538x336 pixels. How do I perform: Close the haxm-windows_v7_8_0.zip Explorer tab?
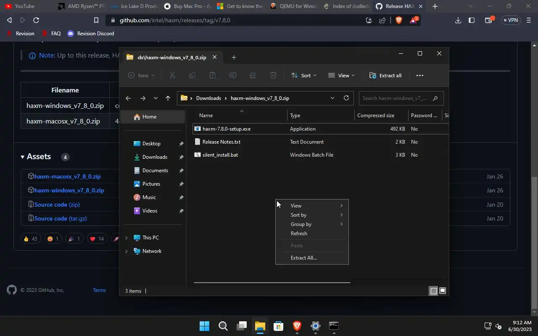(x=215, y=57)
